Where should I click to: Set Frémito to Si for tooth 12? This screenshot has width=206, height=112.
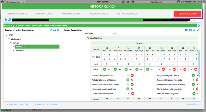[170, 69]
